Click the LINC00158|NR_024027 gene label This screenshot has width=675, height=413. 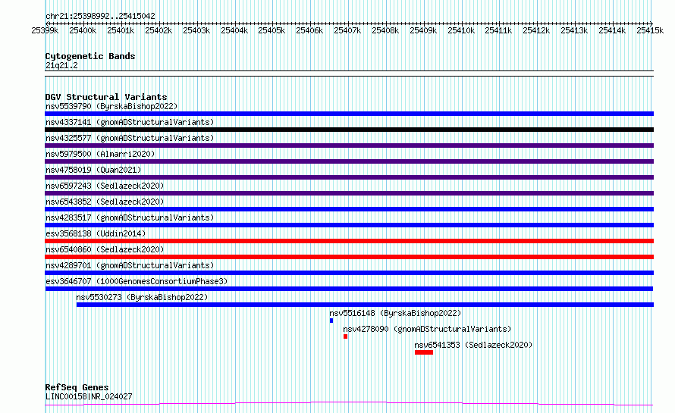89,396
